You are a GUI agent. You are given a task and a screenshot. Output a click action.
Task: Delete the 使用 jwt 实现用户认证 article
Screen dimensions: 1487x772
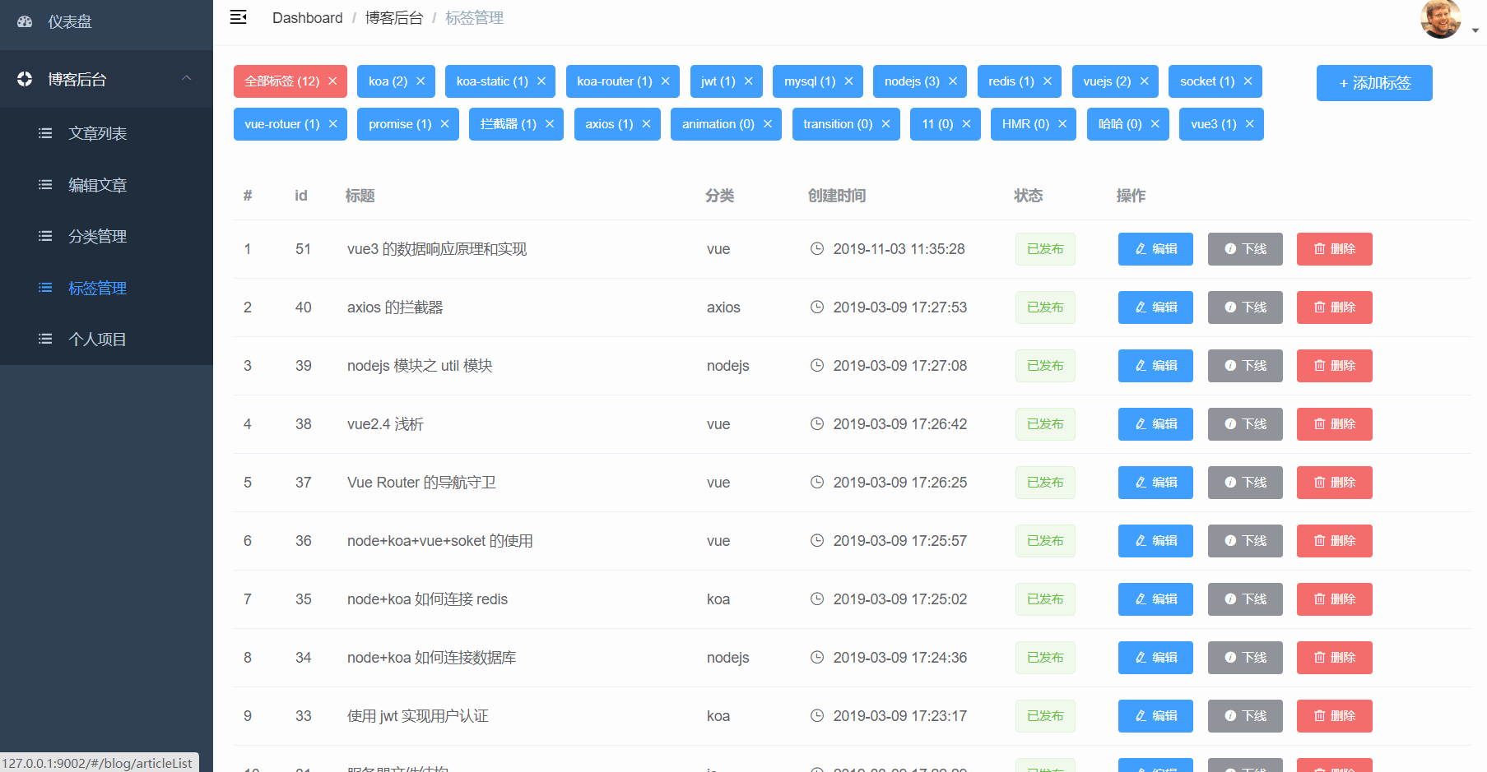[x=1335, y=716]
